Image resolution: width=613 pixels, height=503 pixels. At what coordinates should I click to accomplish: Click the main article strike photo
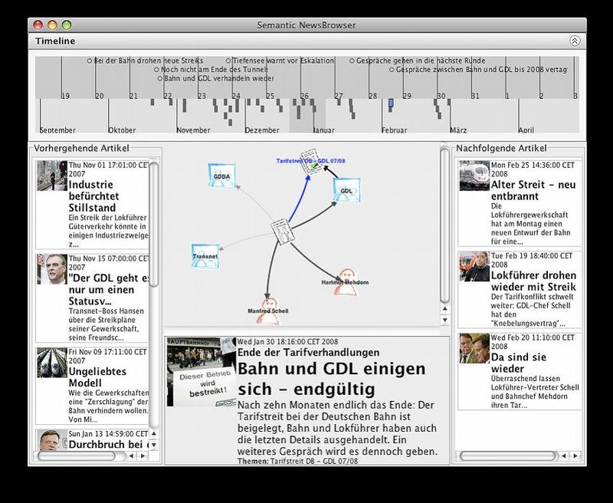coord(202,372)
